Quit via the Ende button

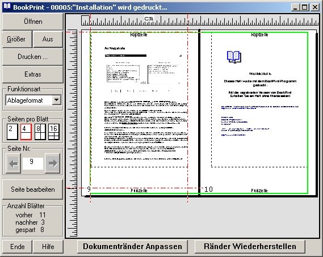coord(17,246)
